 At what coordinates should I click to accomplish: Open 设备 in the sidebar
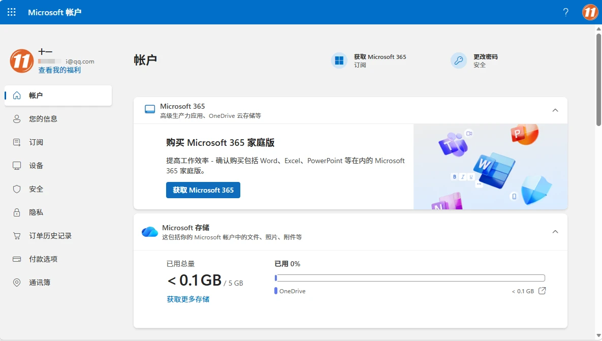[58, 166]
